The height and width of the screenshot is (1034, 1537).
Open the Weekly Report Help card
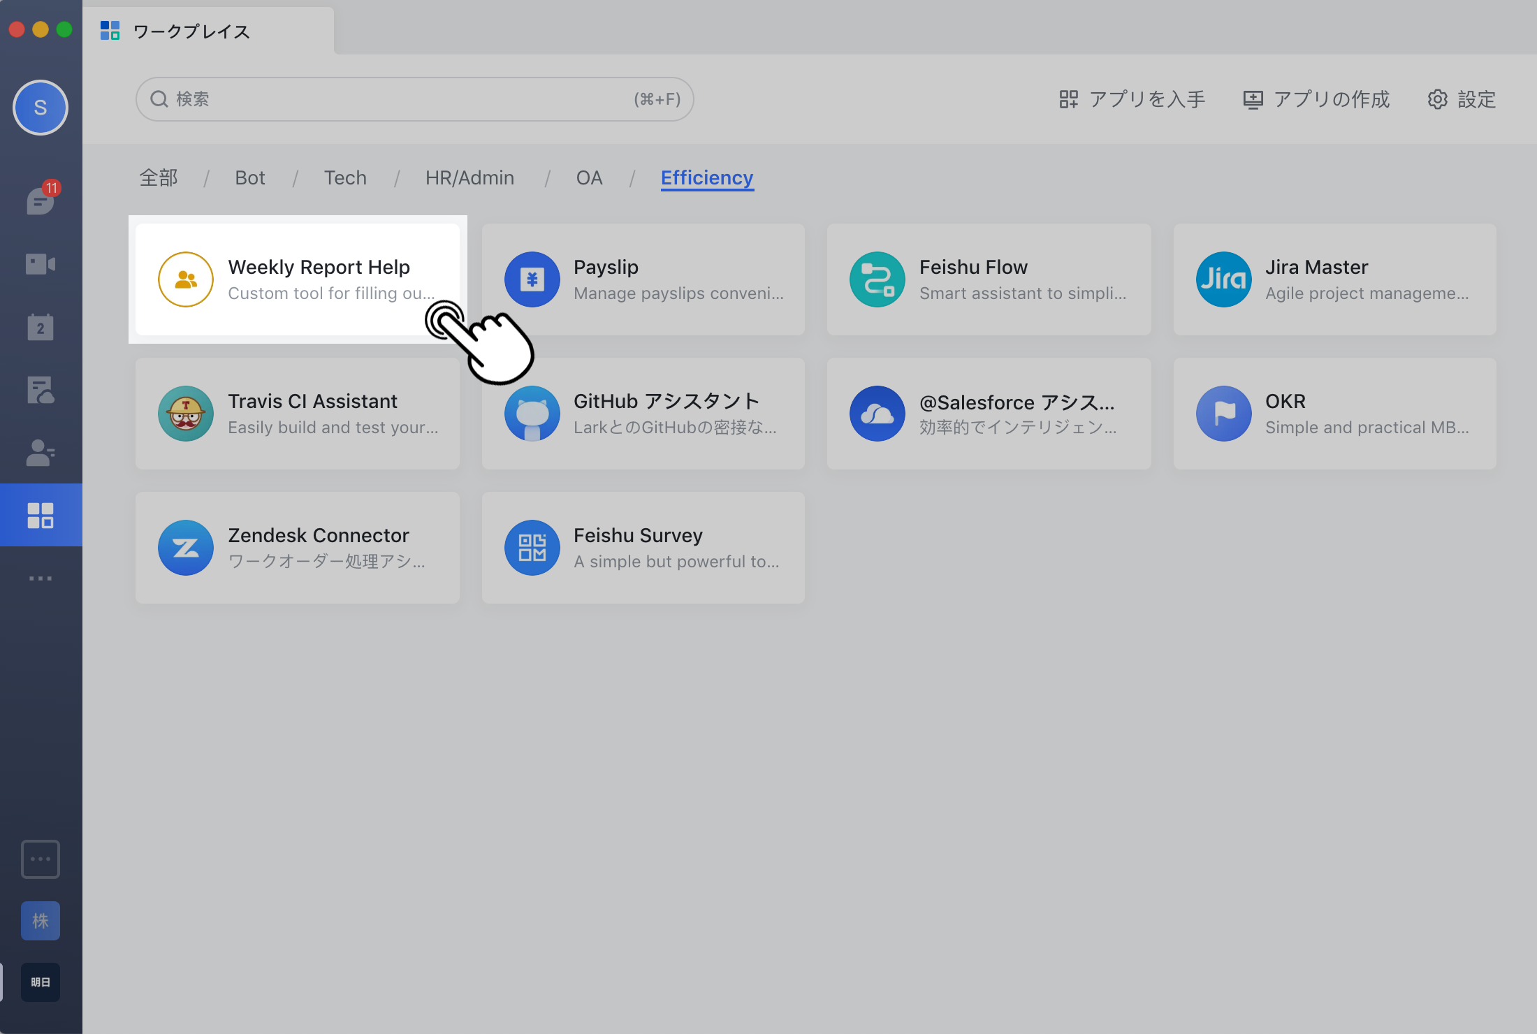(297, 279)
